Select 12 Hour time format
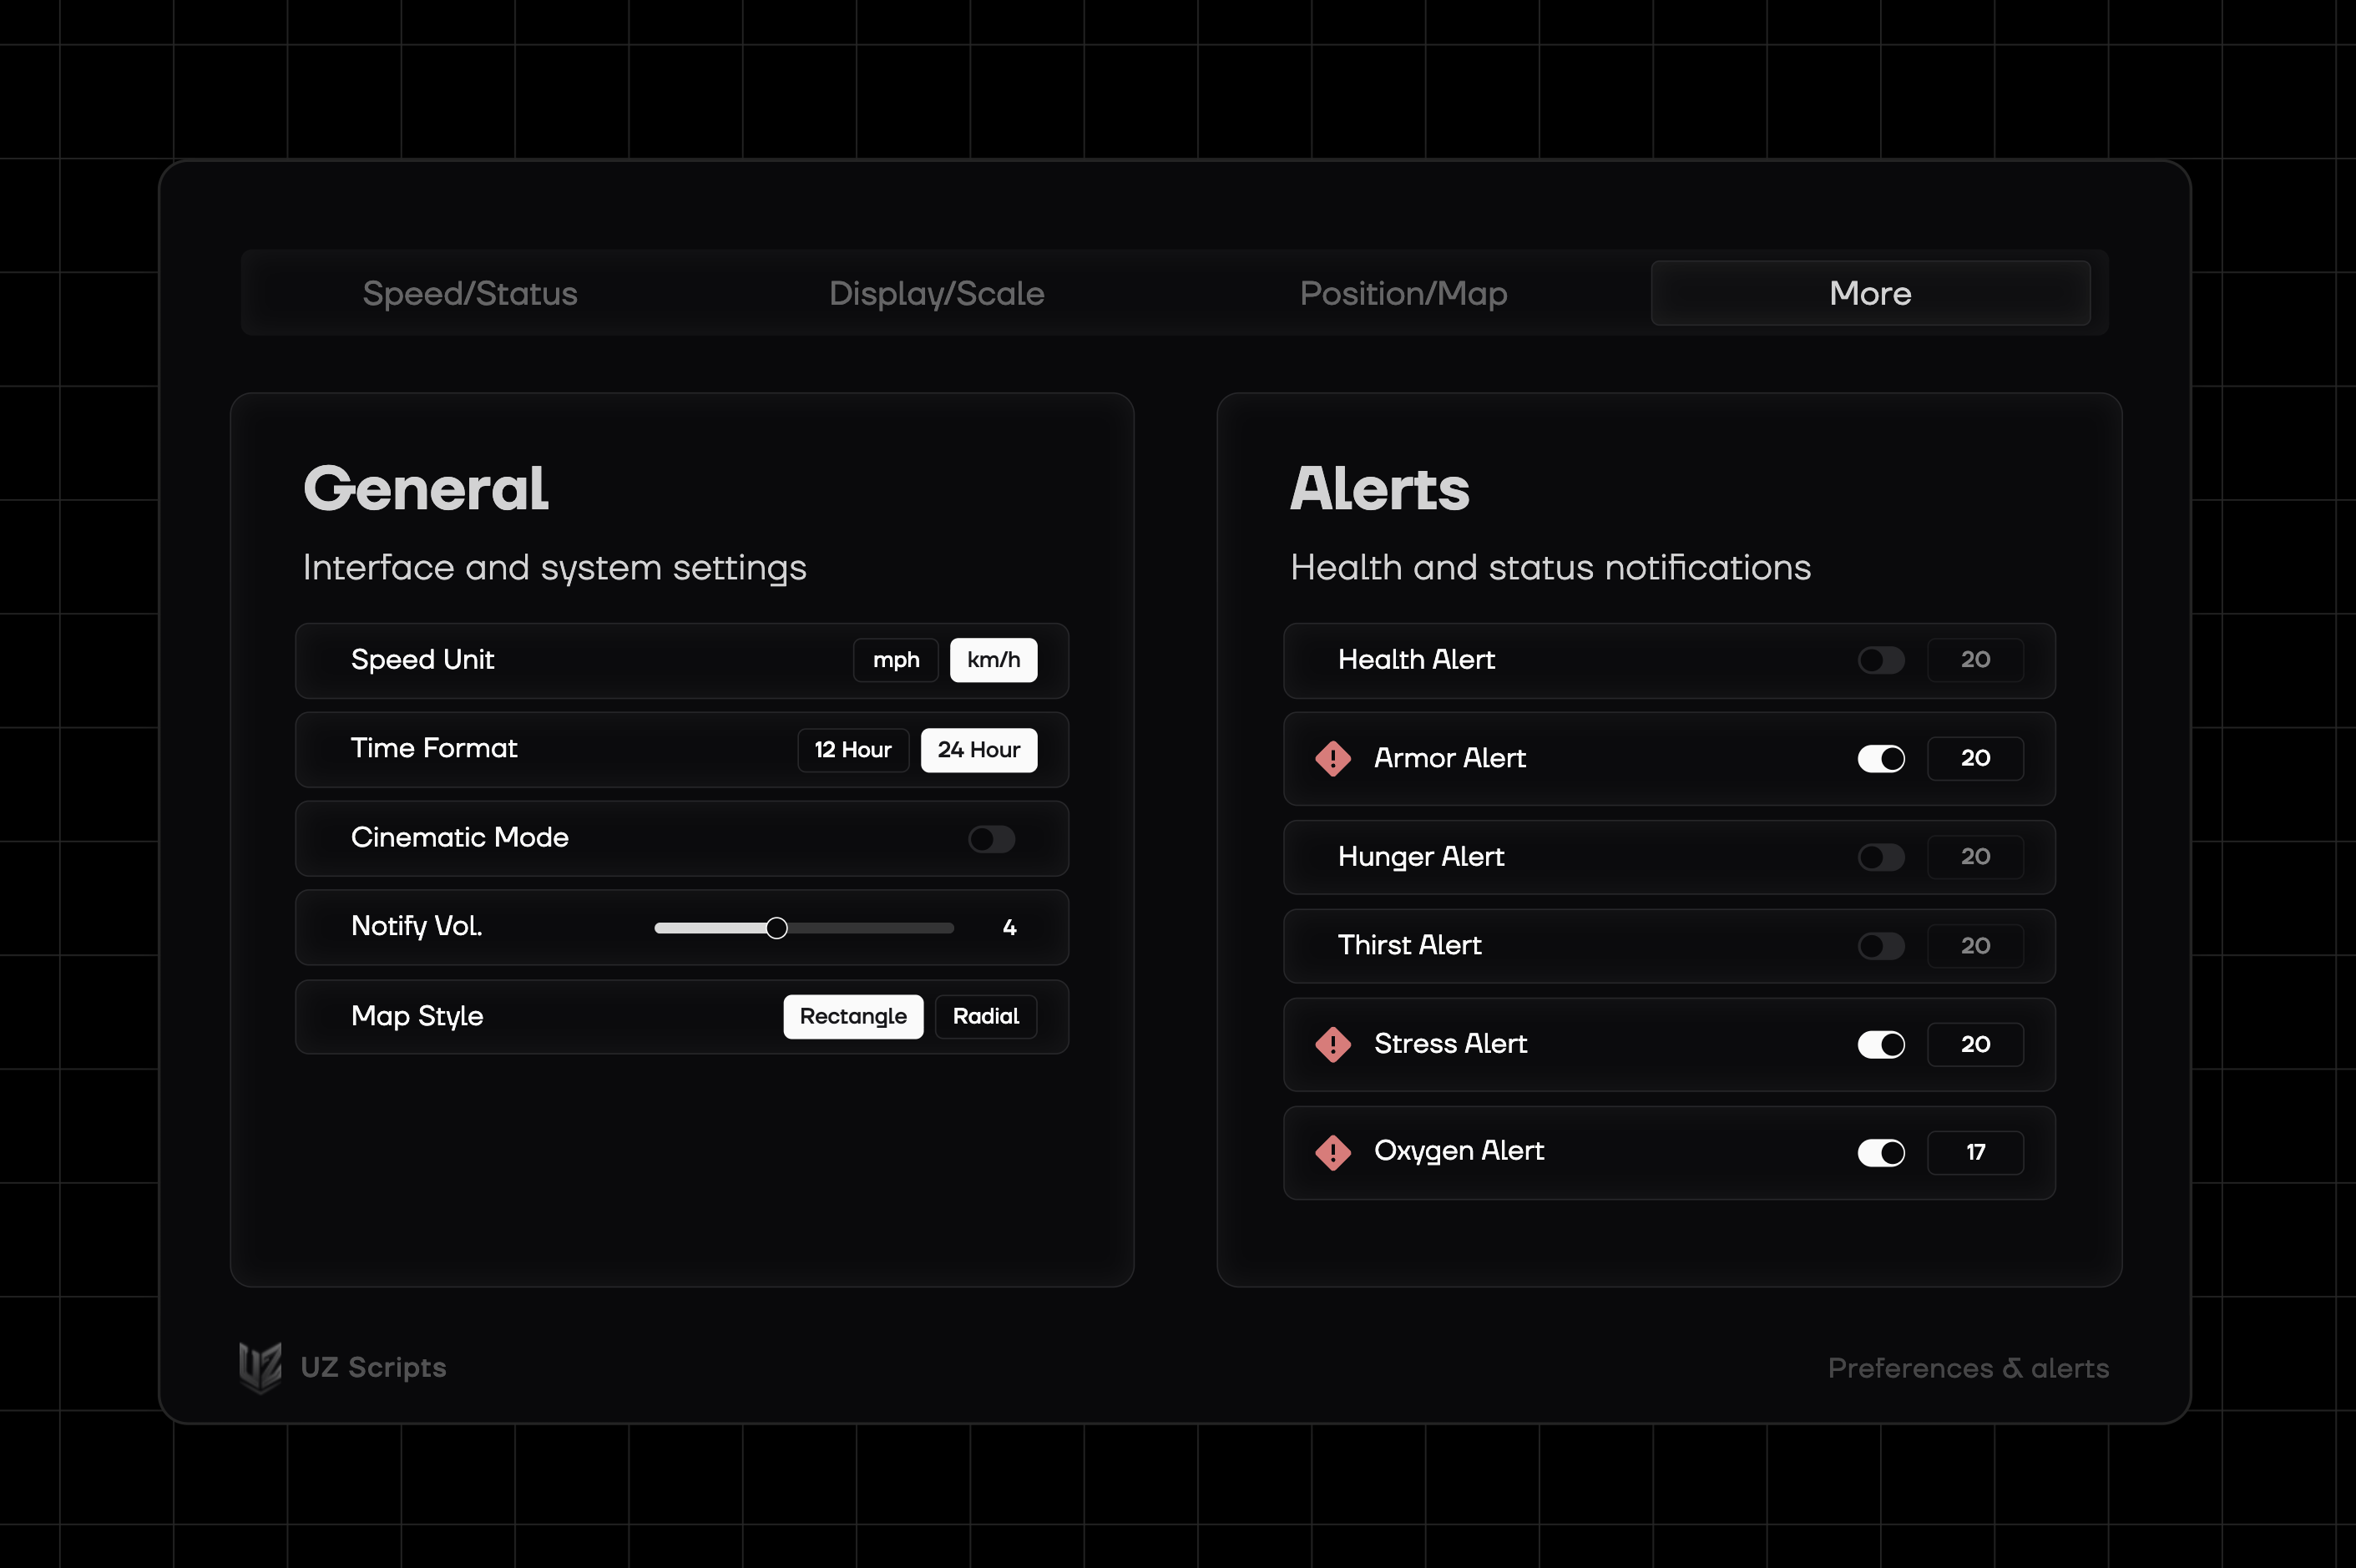2356x1568 pixels. tap(853, 750)
